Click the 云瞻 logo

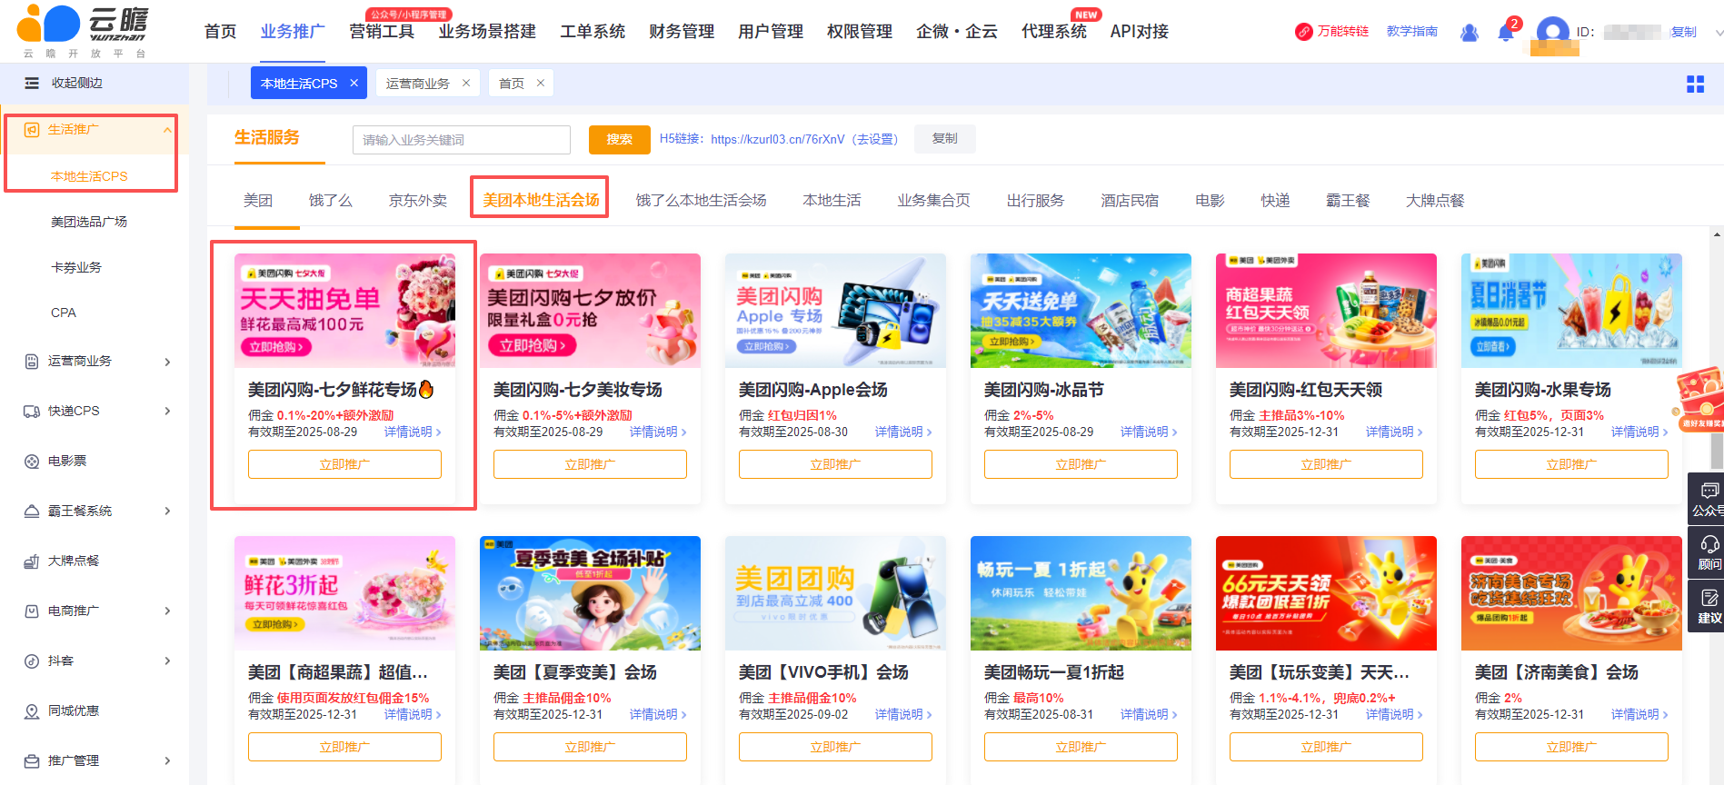[84, 31]
